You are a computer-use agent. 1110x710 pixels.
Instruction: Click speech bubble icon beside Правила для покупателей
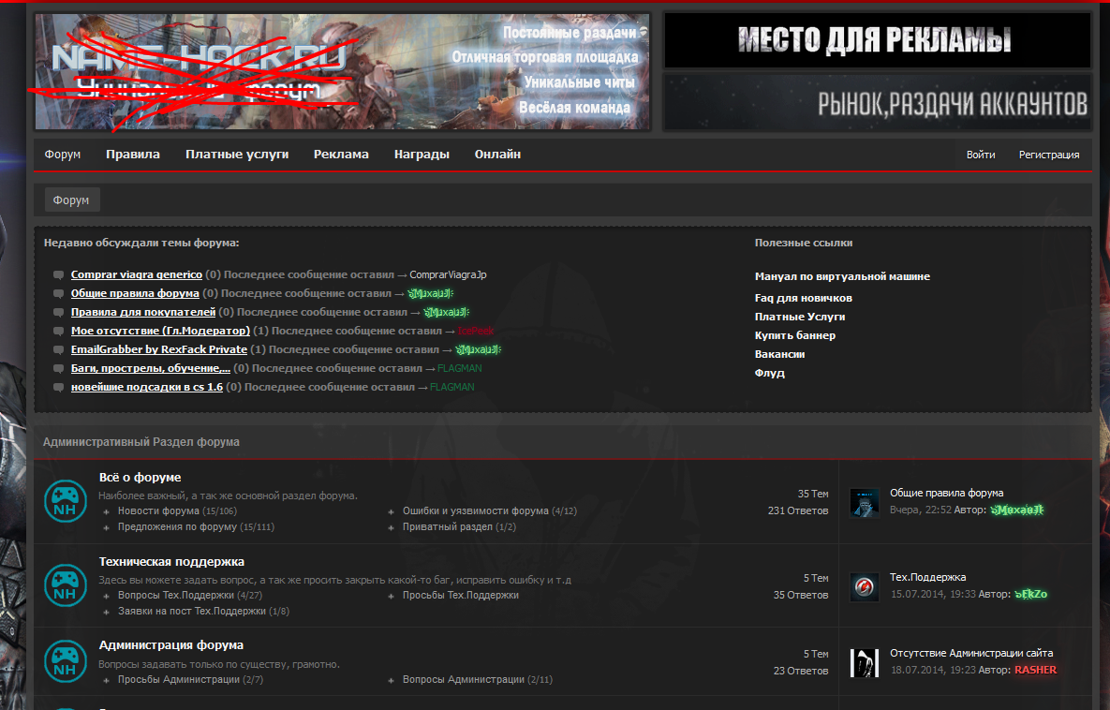[59, 312]
